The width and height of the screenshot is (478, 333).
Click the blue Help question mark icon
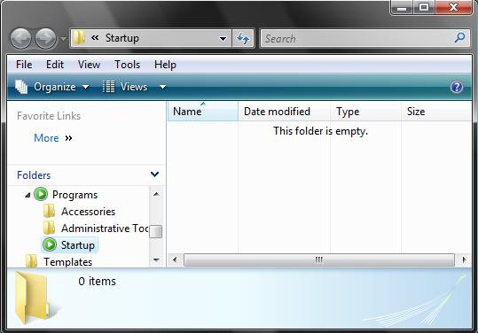pyautogui.click(x=457, y=87)
